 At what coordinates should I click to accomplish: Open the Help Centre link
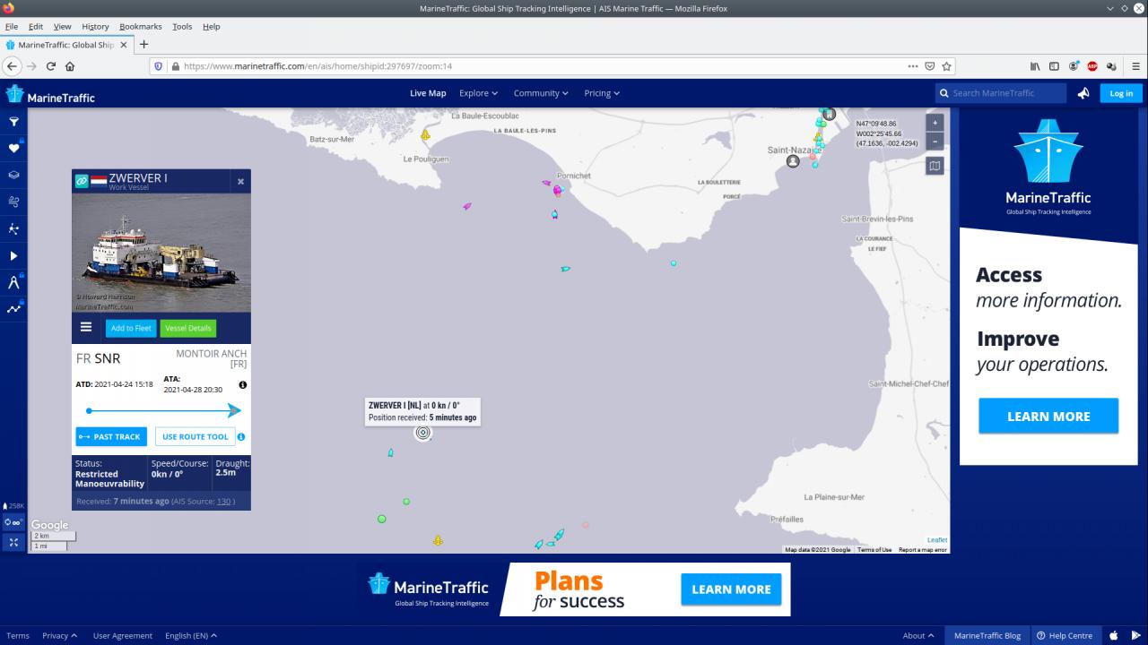(x=1065, y=635)
